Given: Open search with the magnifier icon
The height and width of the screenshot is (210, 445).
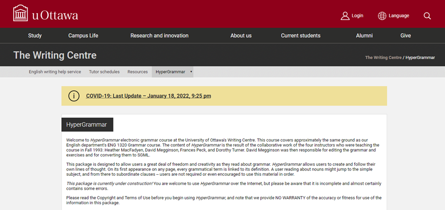Looking at the screenshot, I should 427,16.
